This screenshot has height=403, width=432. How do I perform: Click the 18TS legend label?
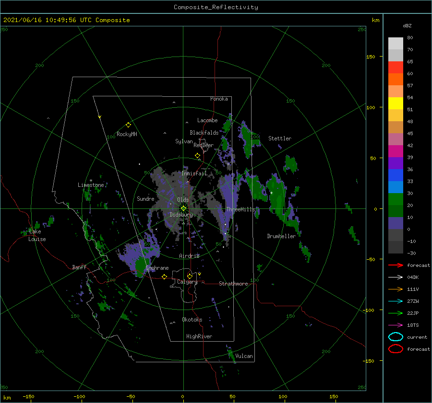point(413,325)
